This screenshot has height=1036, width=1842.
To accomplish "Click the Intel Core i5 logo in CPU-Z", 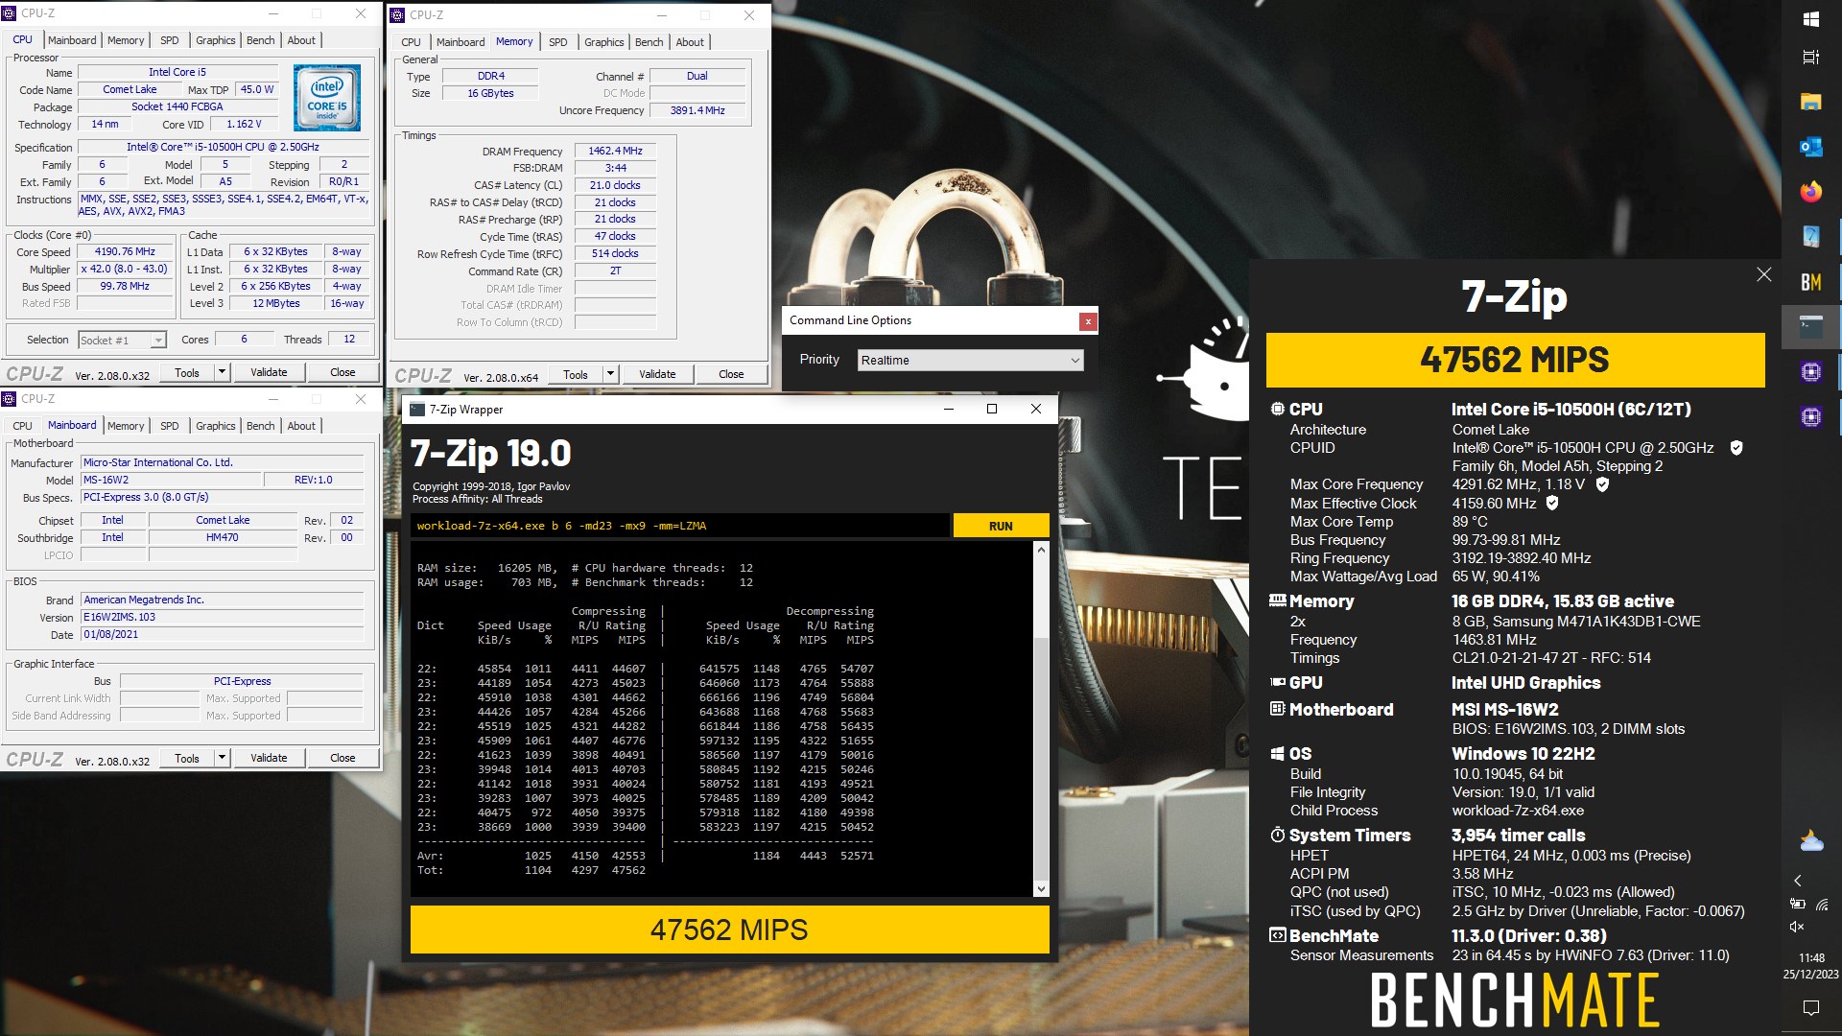I will pos(326,98).
